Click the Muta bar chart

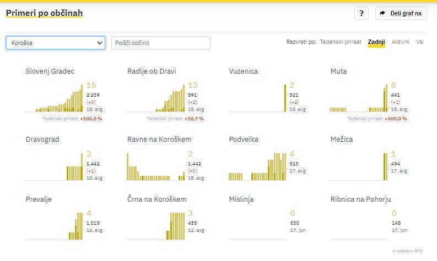pos(358,100)
